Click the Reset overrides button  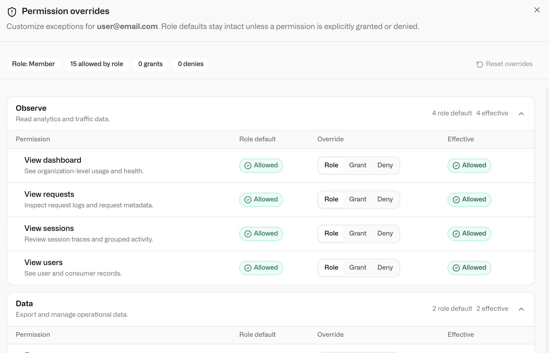tap(505, 64)
